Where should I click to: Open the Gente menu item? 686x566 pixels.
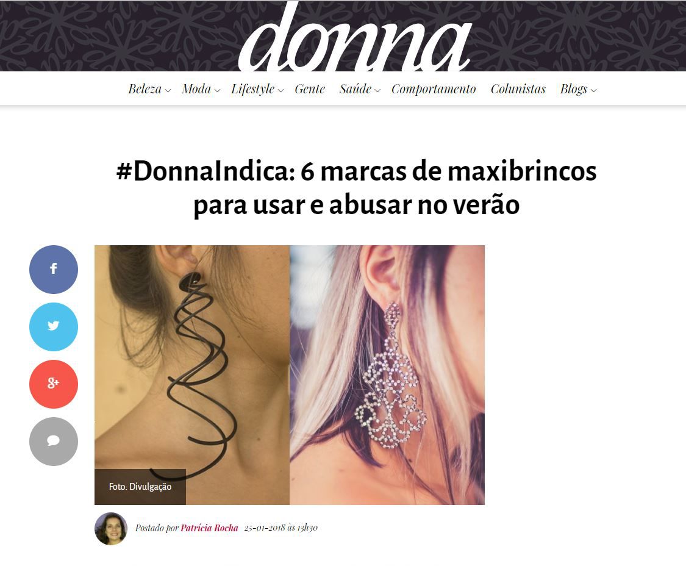pyautogui.click(x=310, y=89)
